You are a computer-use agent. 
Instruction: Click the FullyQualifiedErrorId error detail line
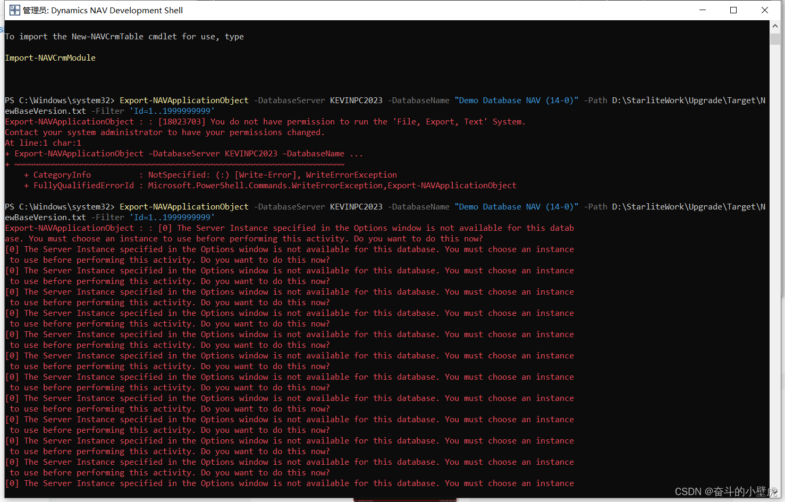click(266, 185)
